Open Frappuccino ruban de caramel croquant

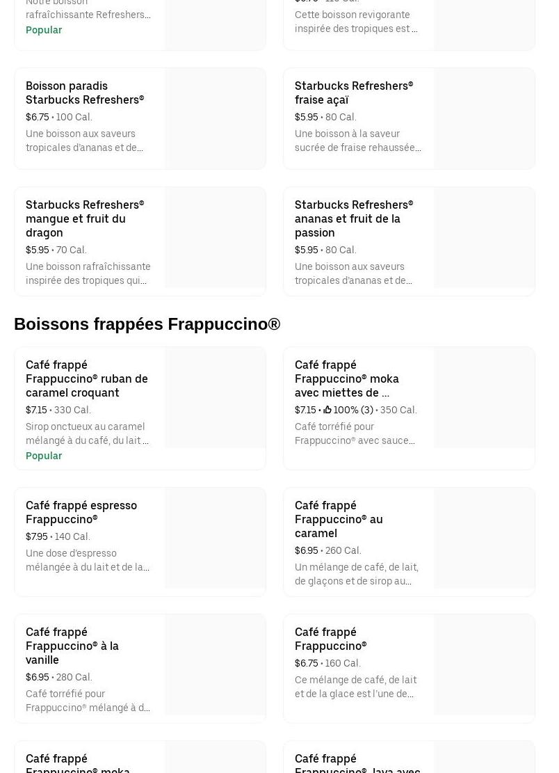coord(86,378)
